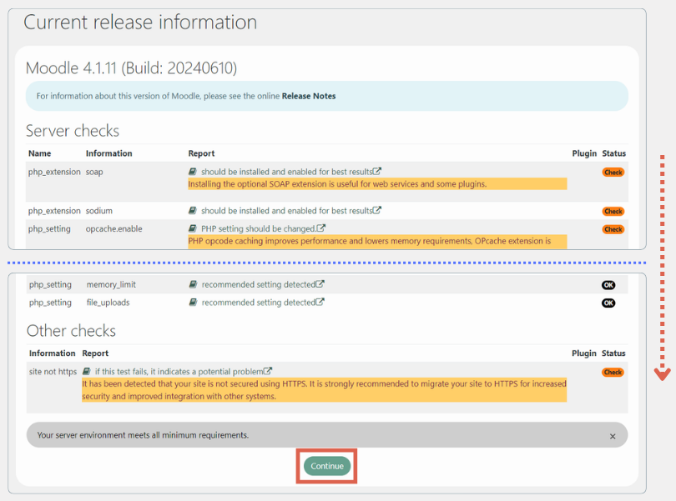Click the external-link icon on the memory_limit link

click(x=319, y=284)
